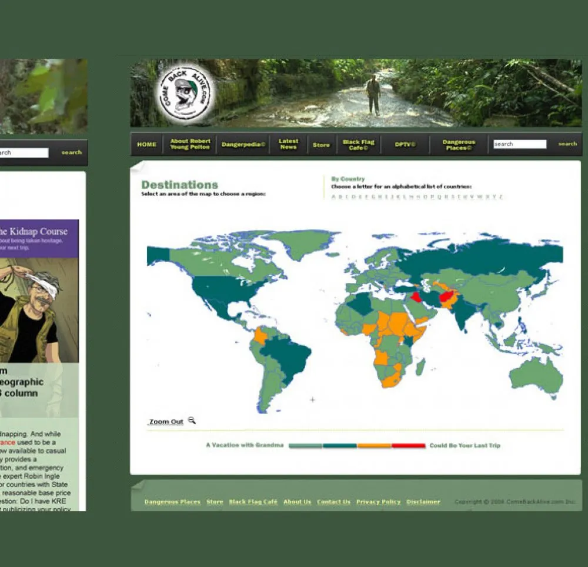Click the orange segment of danger legend

[374, 446]
